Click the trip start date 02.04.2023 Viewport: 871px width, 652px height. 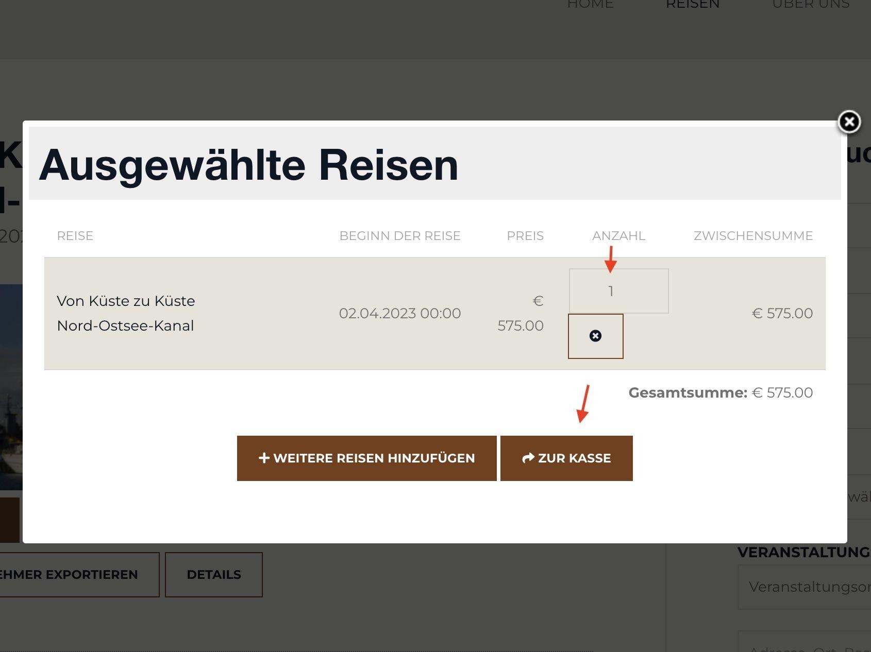coord(399,313)
